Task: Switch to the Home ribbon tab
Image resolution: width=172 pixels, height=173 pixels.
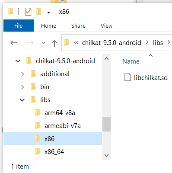Action: 48,26
